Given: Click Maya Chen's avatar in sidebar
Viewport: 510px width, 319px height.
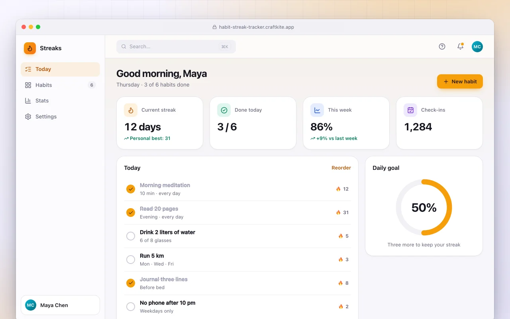Looking at the screenshot, I should [x=31, y=305].
